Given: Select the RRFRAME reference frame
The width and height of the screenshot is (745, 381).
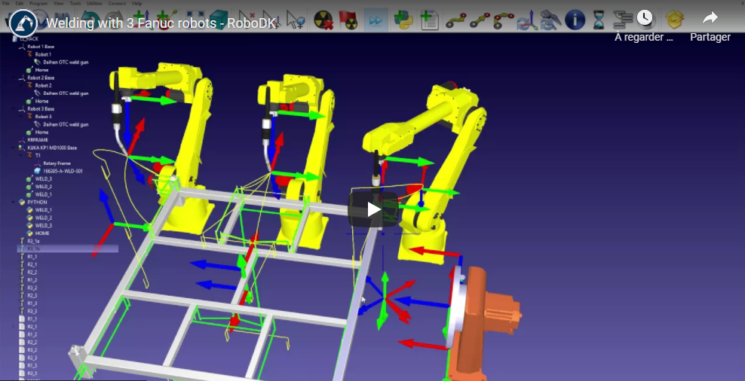Looking at the screenshot, I should pyautogui.click(x=38, y=140).
